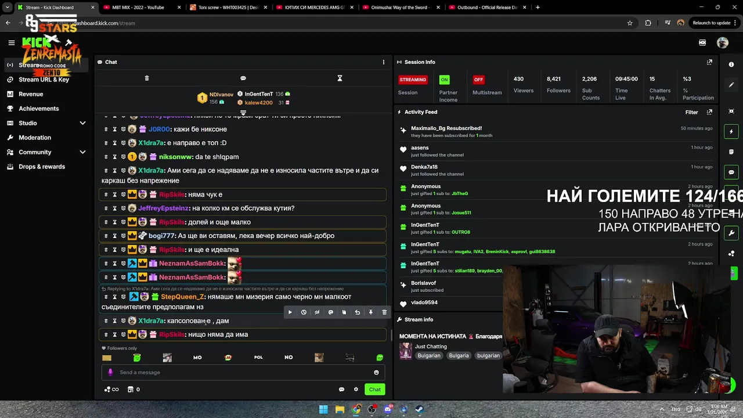Pin the message with the pin icon
The image size is (743, 418).
pyautogui.click(x=370, y=312)
